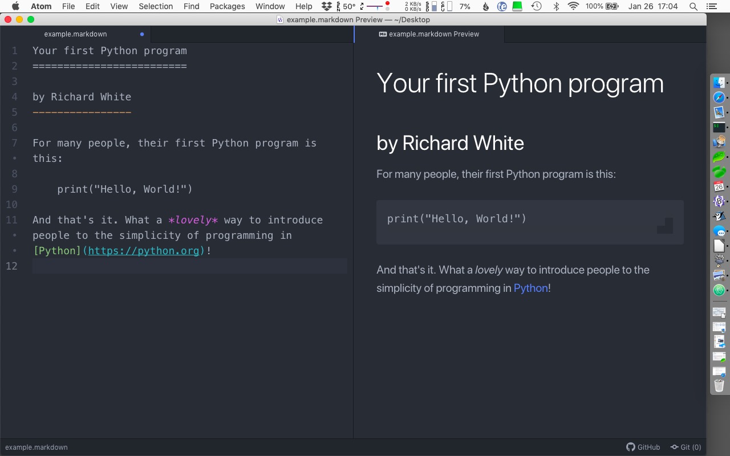Click the green drive menu bar icon
Viewport: 730px width, 456px height.
[x=517, y=6]
